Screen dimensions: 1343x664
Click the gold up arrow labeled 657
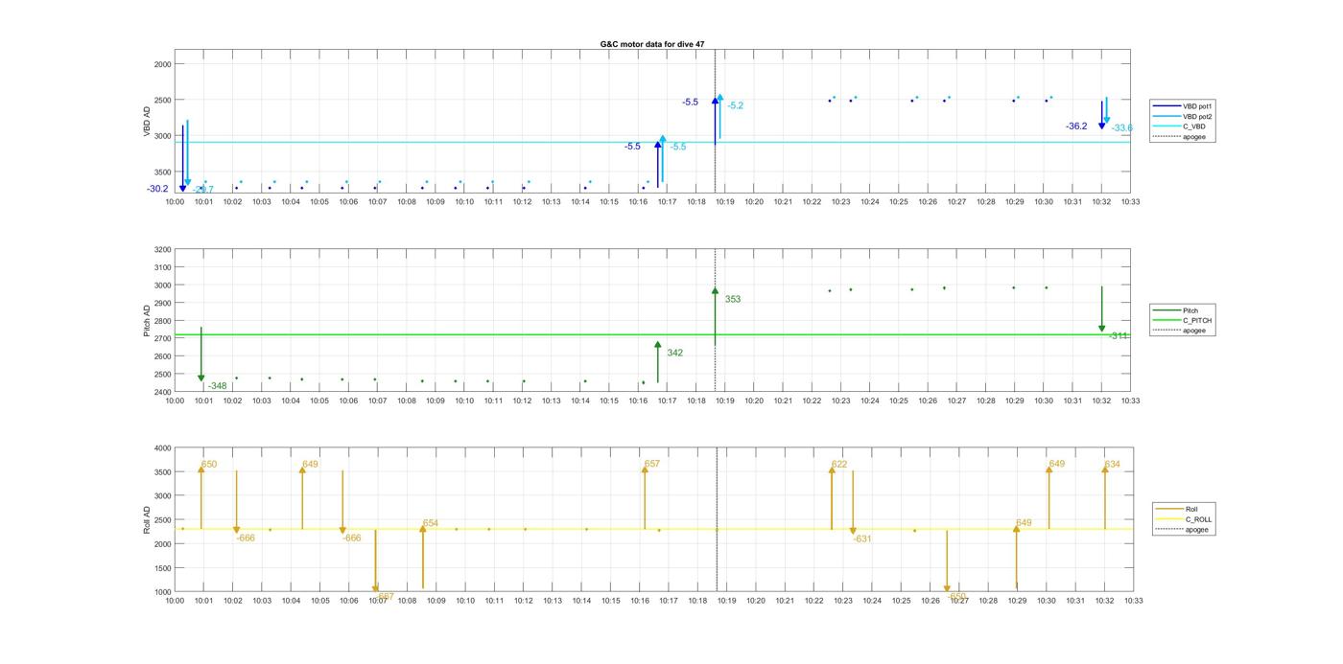pos(645,498)
